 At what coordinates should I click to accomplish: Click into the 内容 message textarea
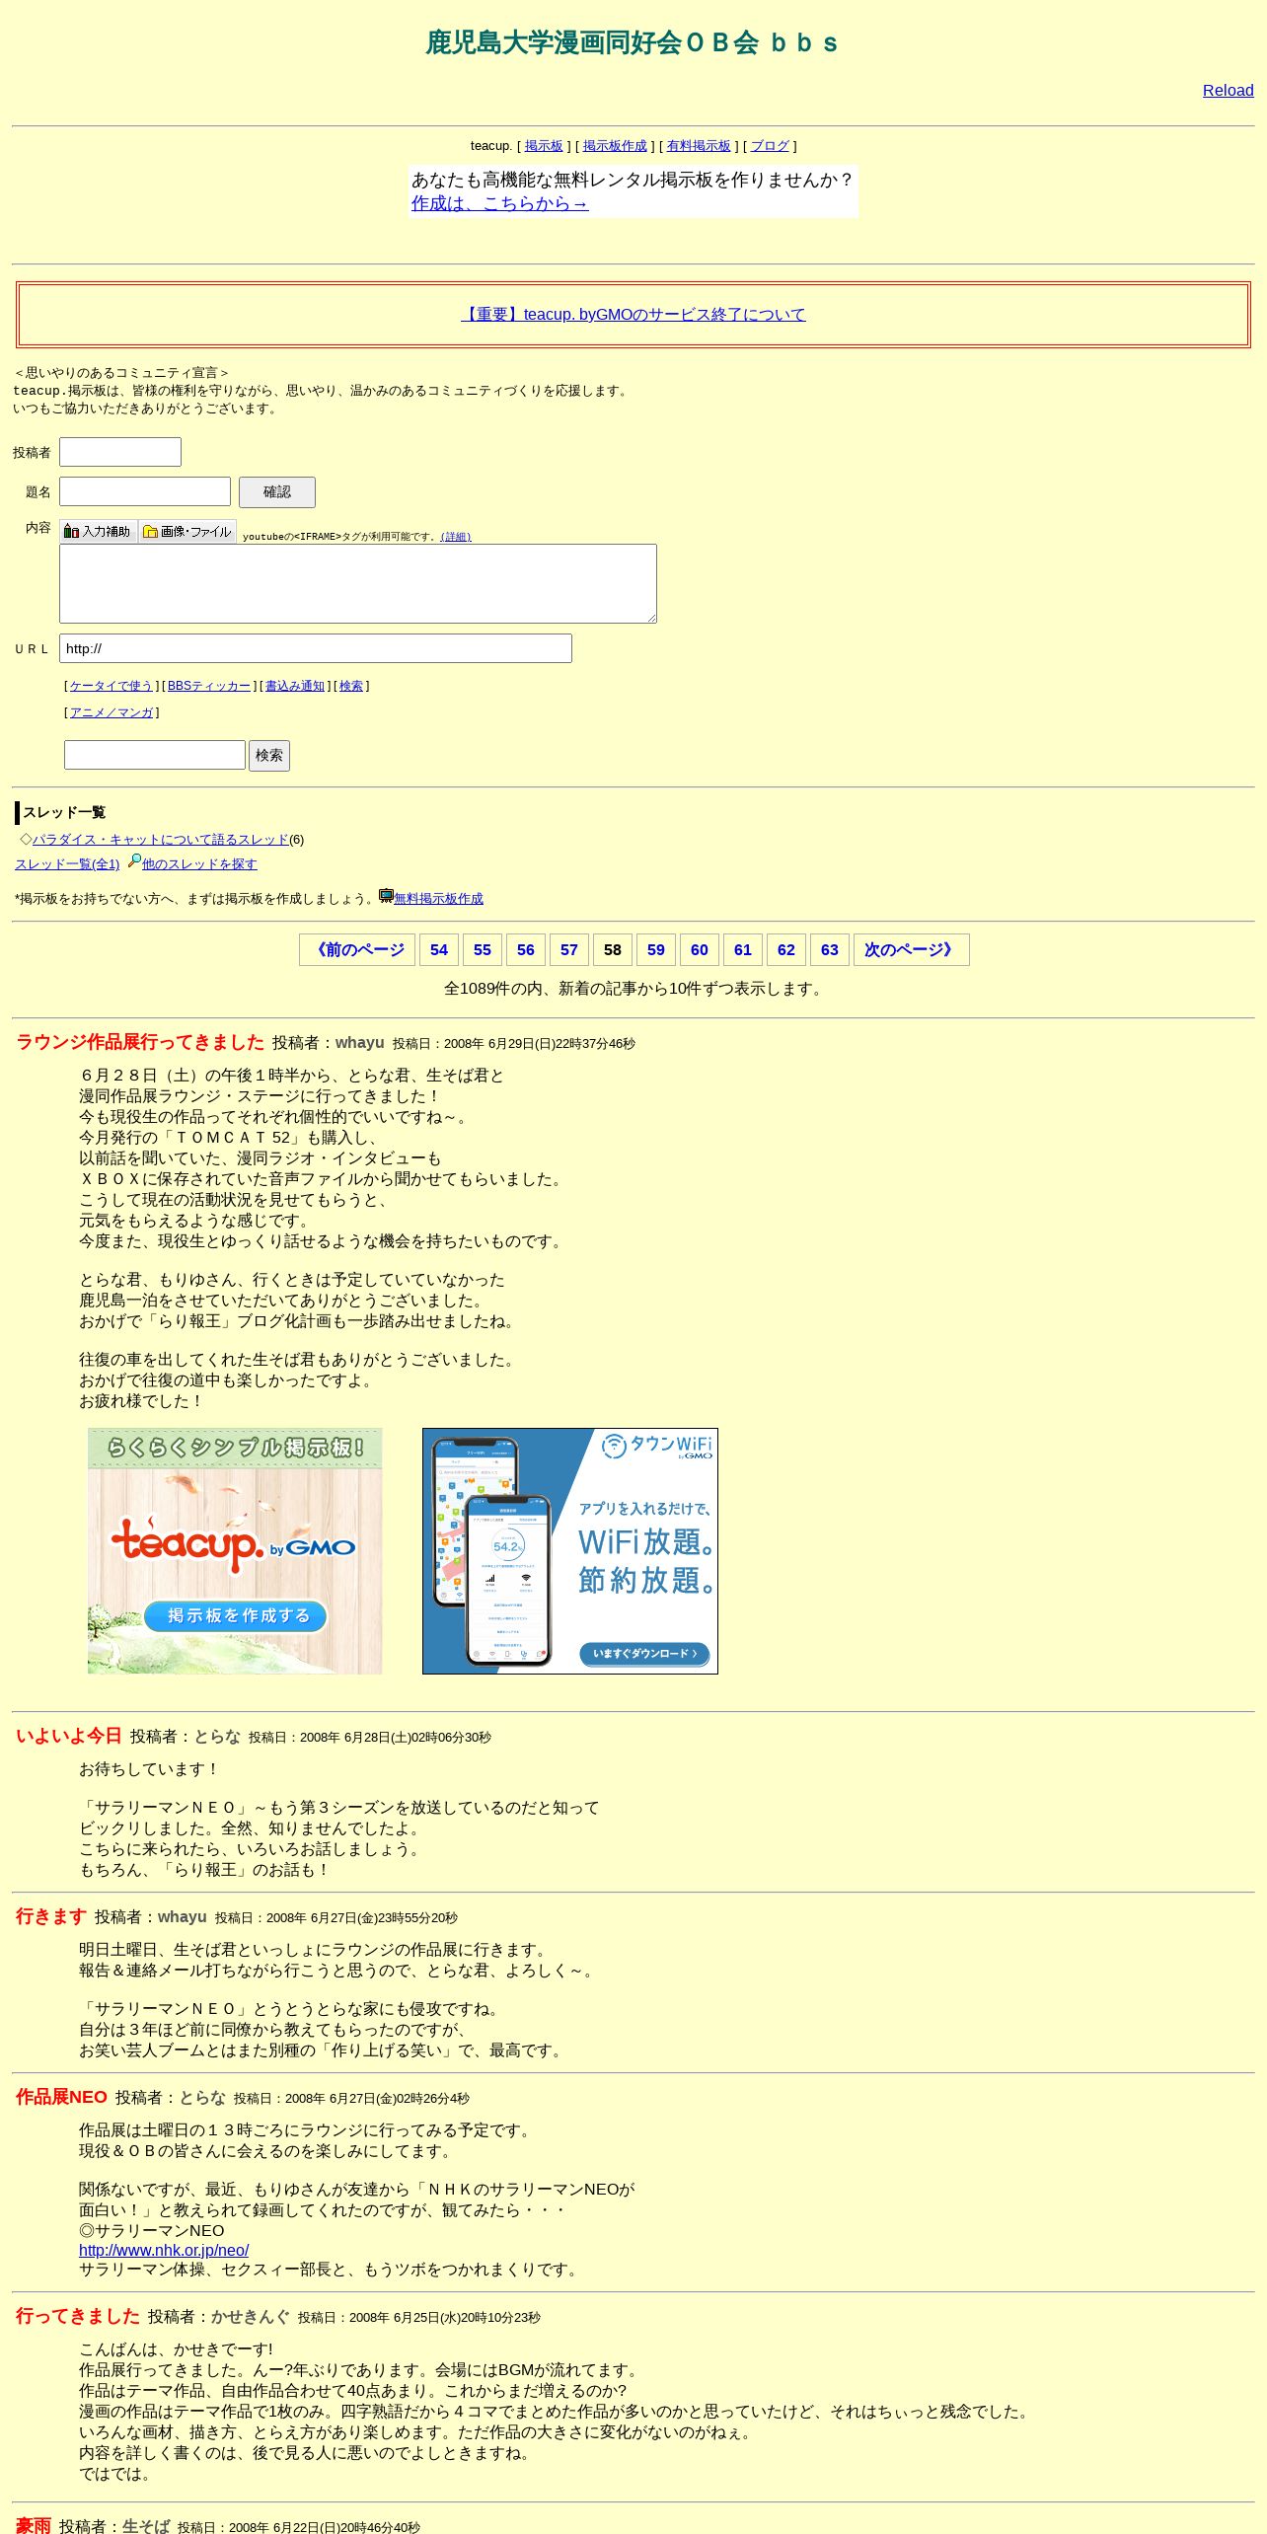point(358,584)
